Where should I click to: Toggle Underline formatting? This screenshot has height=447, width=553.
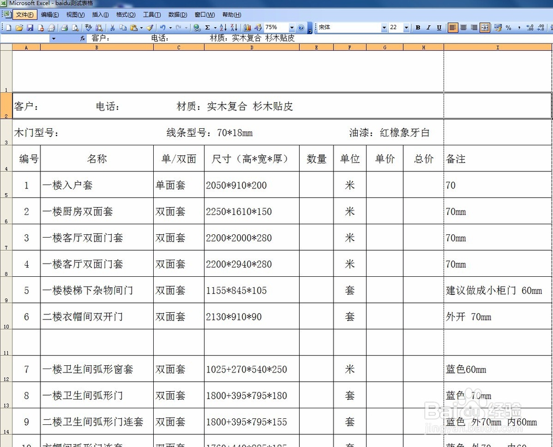[x=439, y=28]
